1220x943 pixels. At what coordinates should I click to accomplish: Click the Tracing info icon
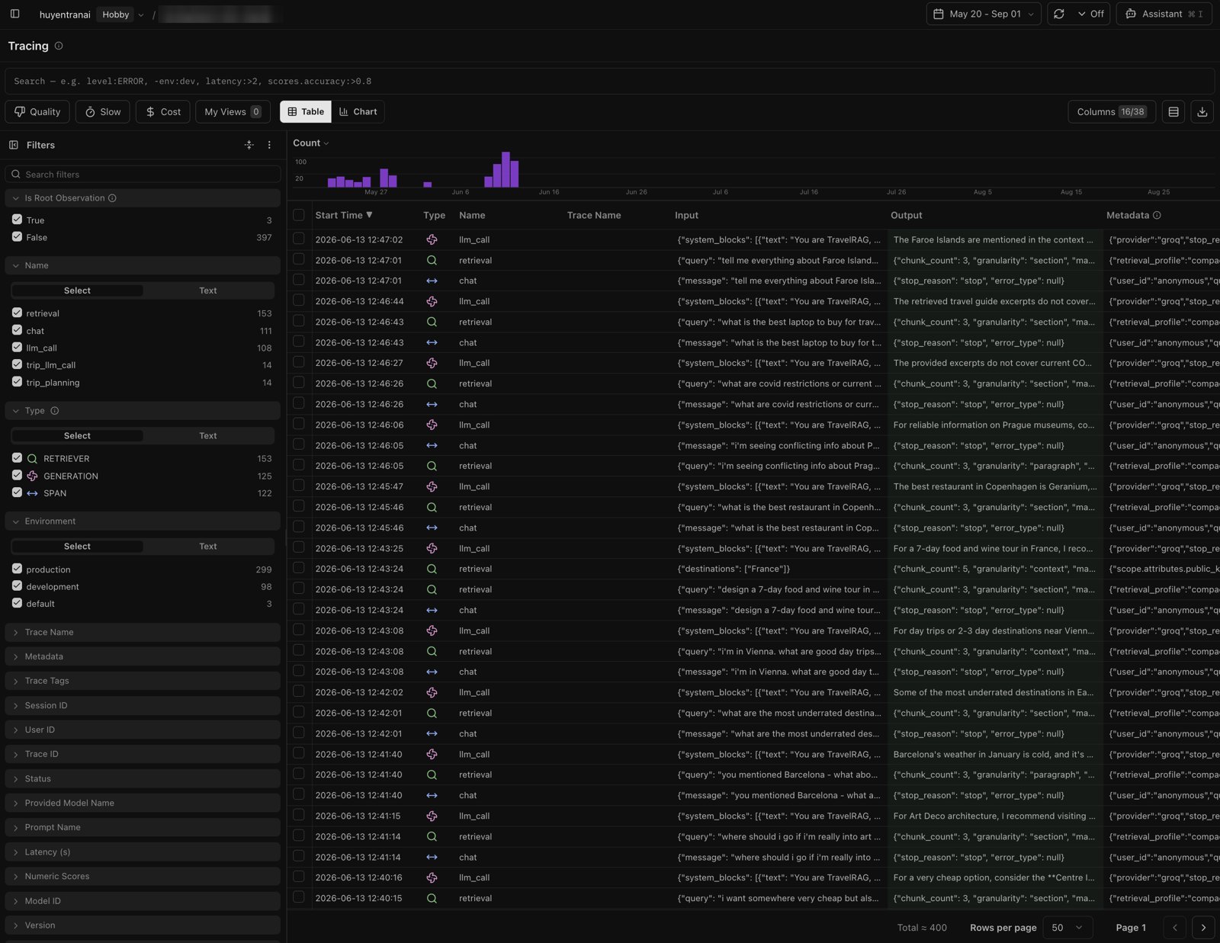click(x=59, y=46)
